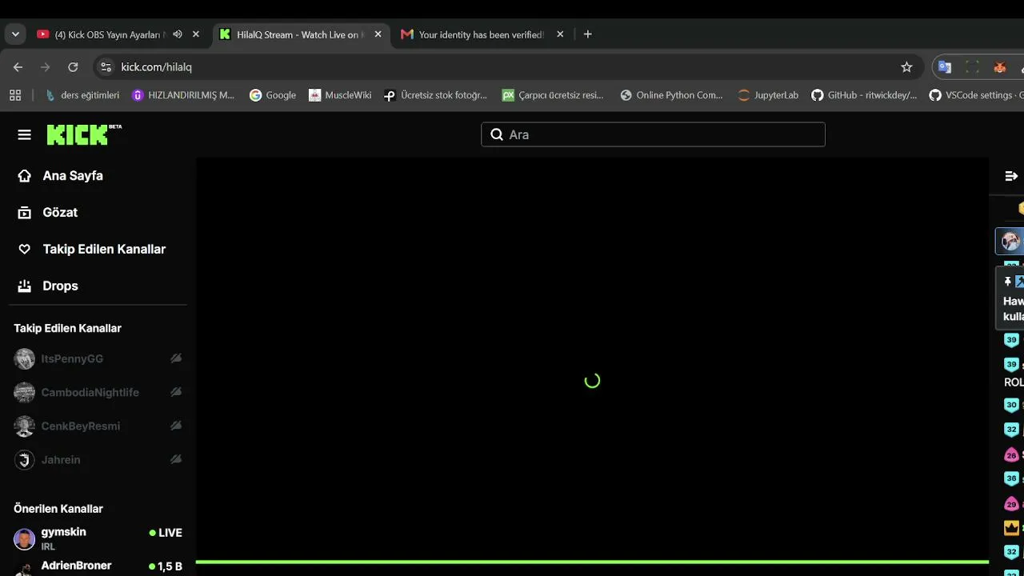
Task: Click the Önerilen Kanallar heading
Action: [58, 509]
